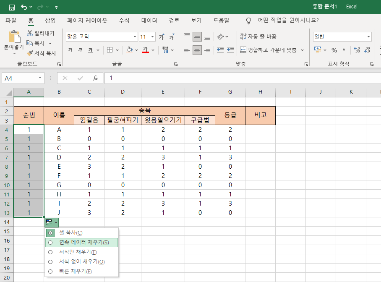Click the phonetic guide (내천) icon
The height and width of the screenshot is (282, 381).
[x=165, y=50]
